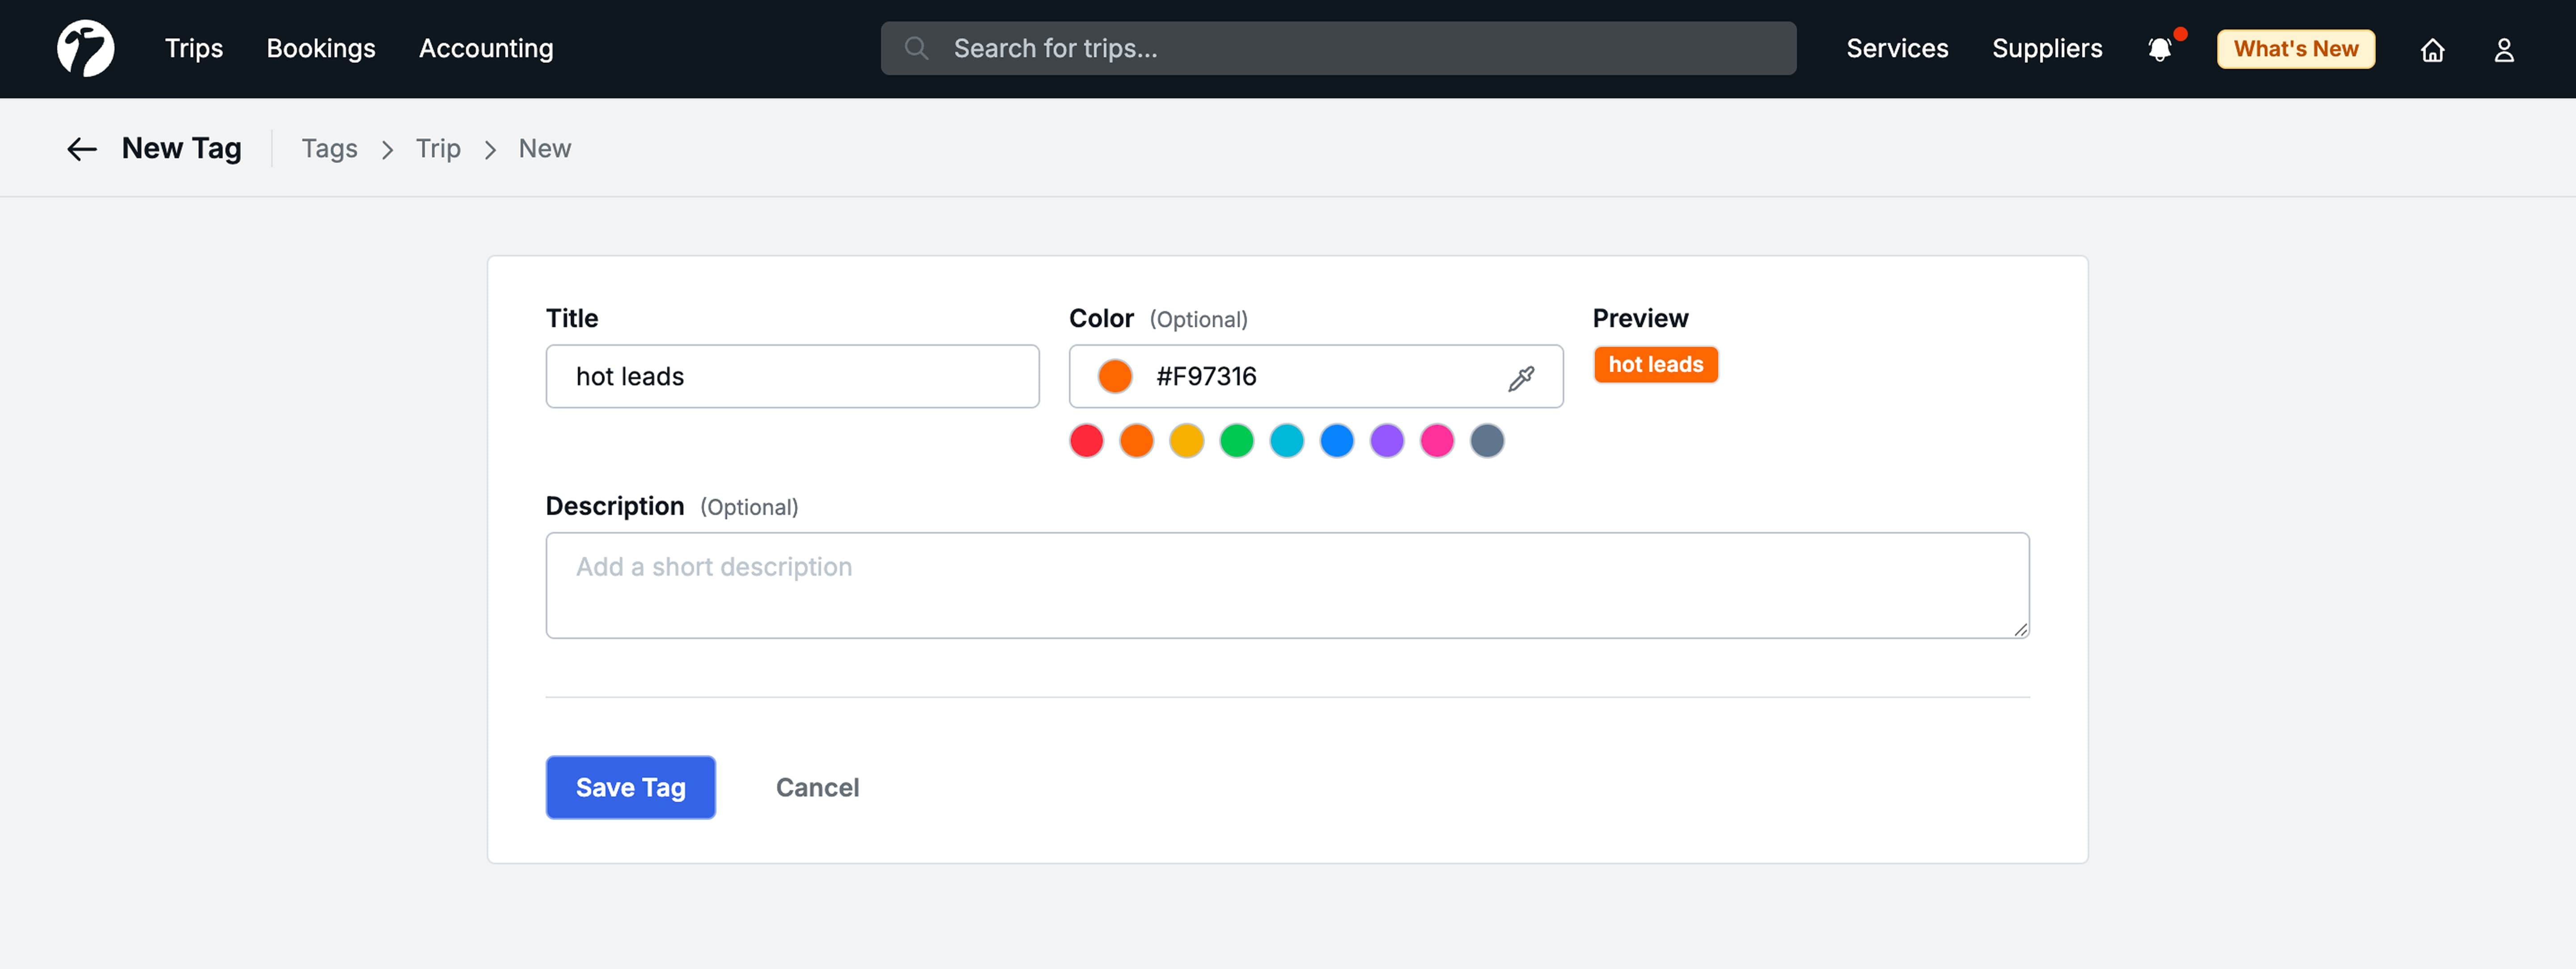Image resolution: width=2576 pixels, height=969 pixels.
Task: Pick the yellow color swatch
Action: (x=1186, y=441)
